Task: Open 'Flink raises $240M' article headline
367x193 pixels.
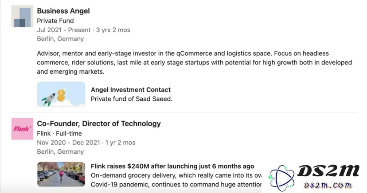Action: (172, 166)
